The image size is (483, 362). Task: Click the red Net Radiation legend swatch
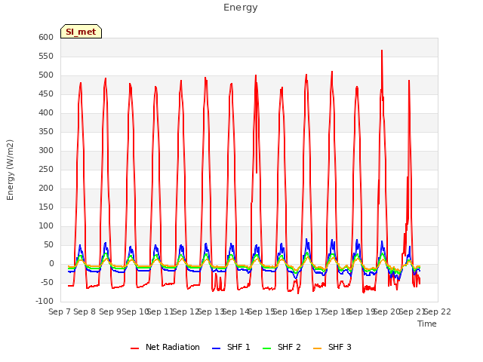134,348
